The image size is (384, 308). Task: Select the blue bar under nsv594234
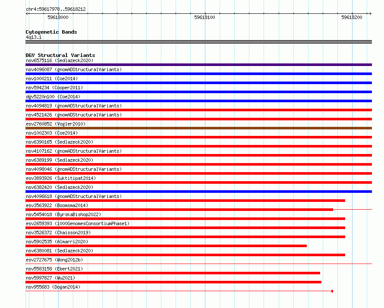(198, 92)
